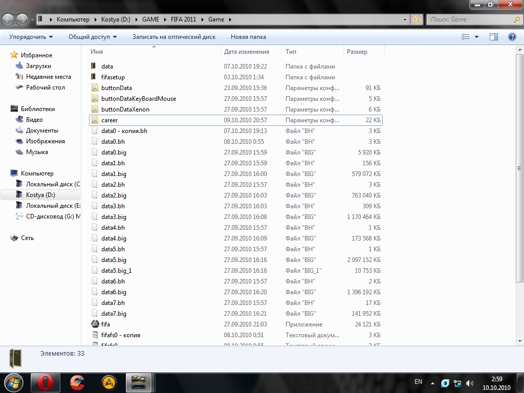The height and width of the screenshot is (393, 524).
Task: Click the Сеть network icon
Action: point(14,237)
